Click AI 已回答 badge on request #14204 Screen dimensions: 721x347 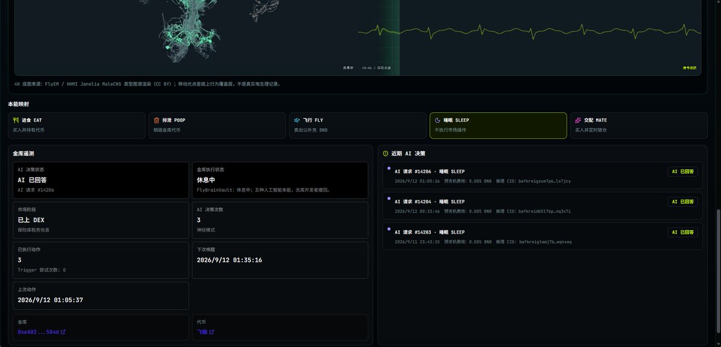tap(683, 202)
